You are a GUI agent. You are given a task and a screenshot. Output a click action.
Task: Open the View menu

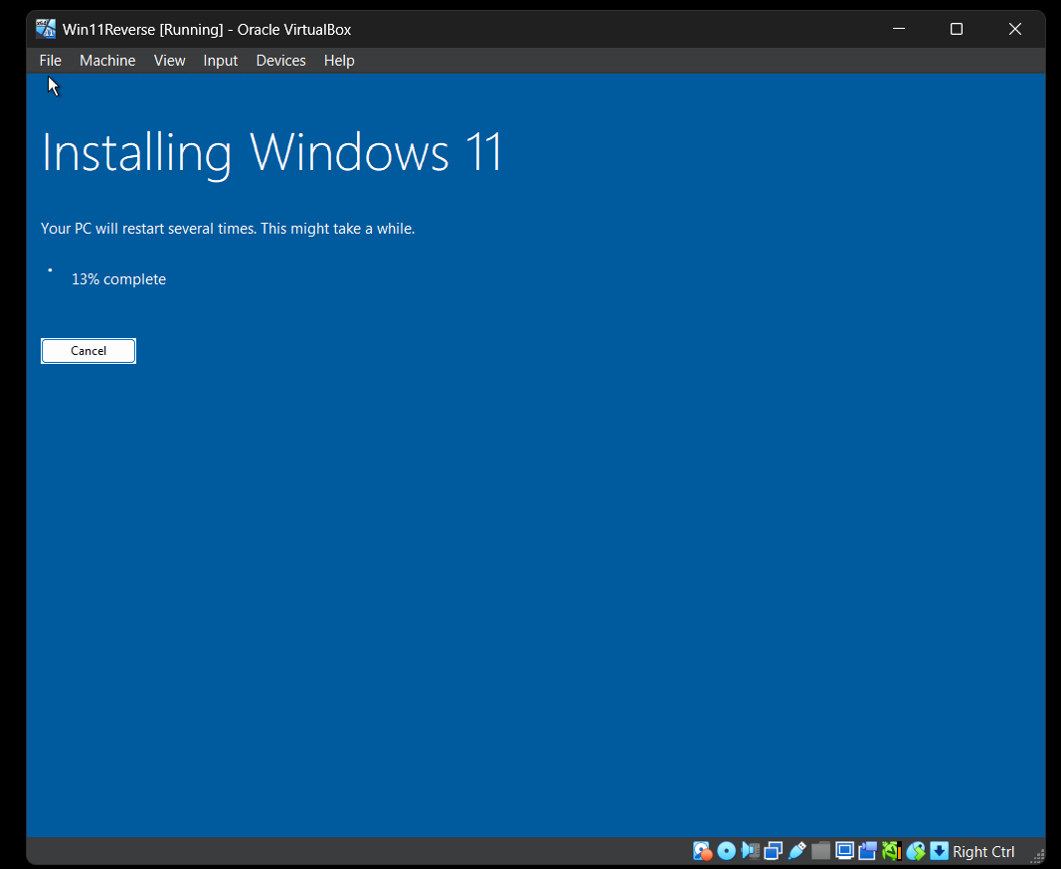[169, 61]
